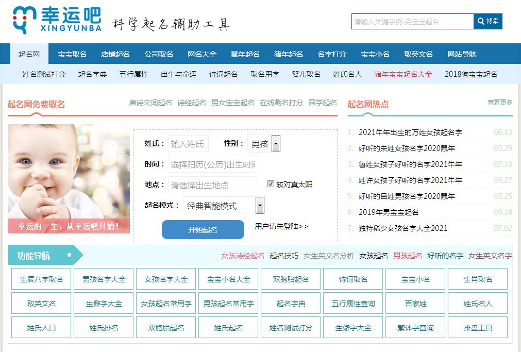
Task: Expand the 起名模式 mode dropdown
Action: [224, 206]
